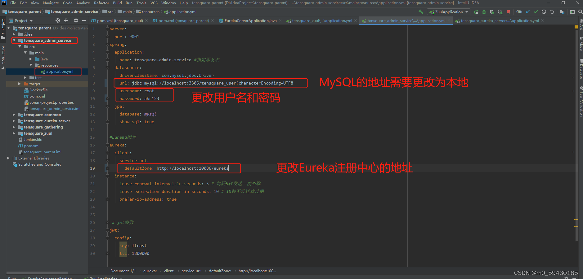Click the 'defaultZone:' breadcrumb in the editor footer
583x279 pixels.
(220, 271)
